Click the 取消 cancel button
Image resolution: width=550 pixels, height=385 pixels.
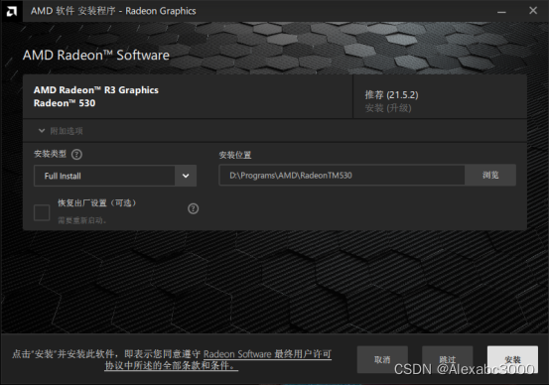pyautogui.click(x=382, y=360)
